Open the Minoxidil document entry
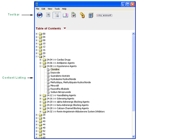This screenshot has height=140, width=169. pos(55,86)
